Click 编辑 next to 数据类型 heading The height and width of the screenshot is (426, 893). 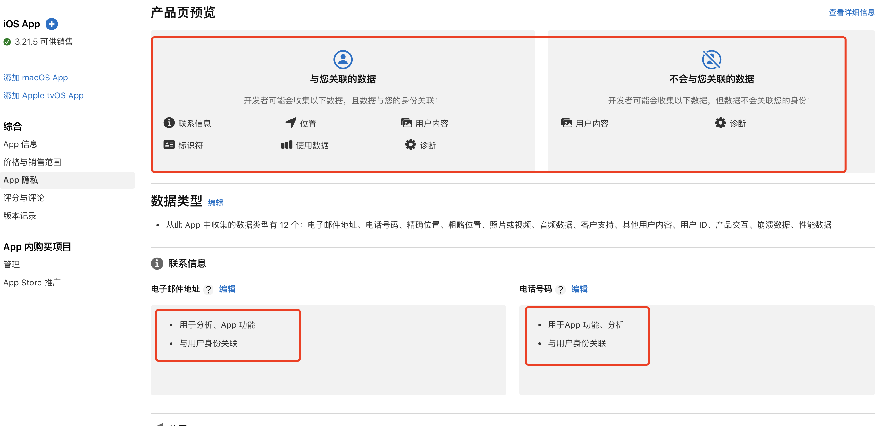(x=216, y=203)
